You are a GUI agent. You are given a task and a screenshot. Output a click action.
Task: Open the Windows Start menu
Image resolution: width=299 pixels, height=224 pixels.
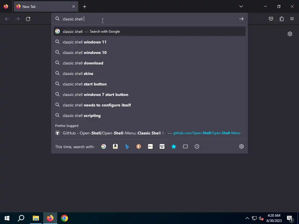[x=7, y=218]
